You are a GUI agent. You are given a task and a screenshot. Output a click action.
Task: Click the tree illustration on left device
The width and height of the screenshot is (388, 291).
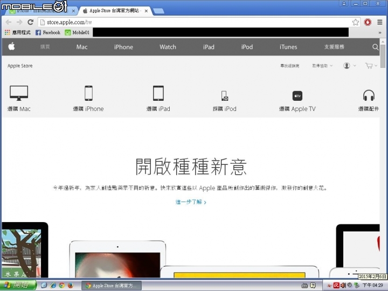[22, 252]
